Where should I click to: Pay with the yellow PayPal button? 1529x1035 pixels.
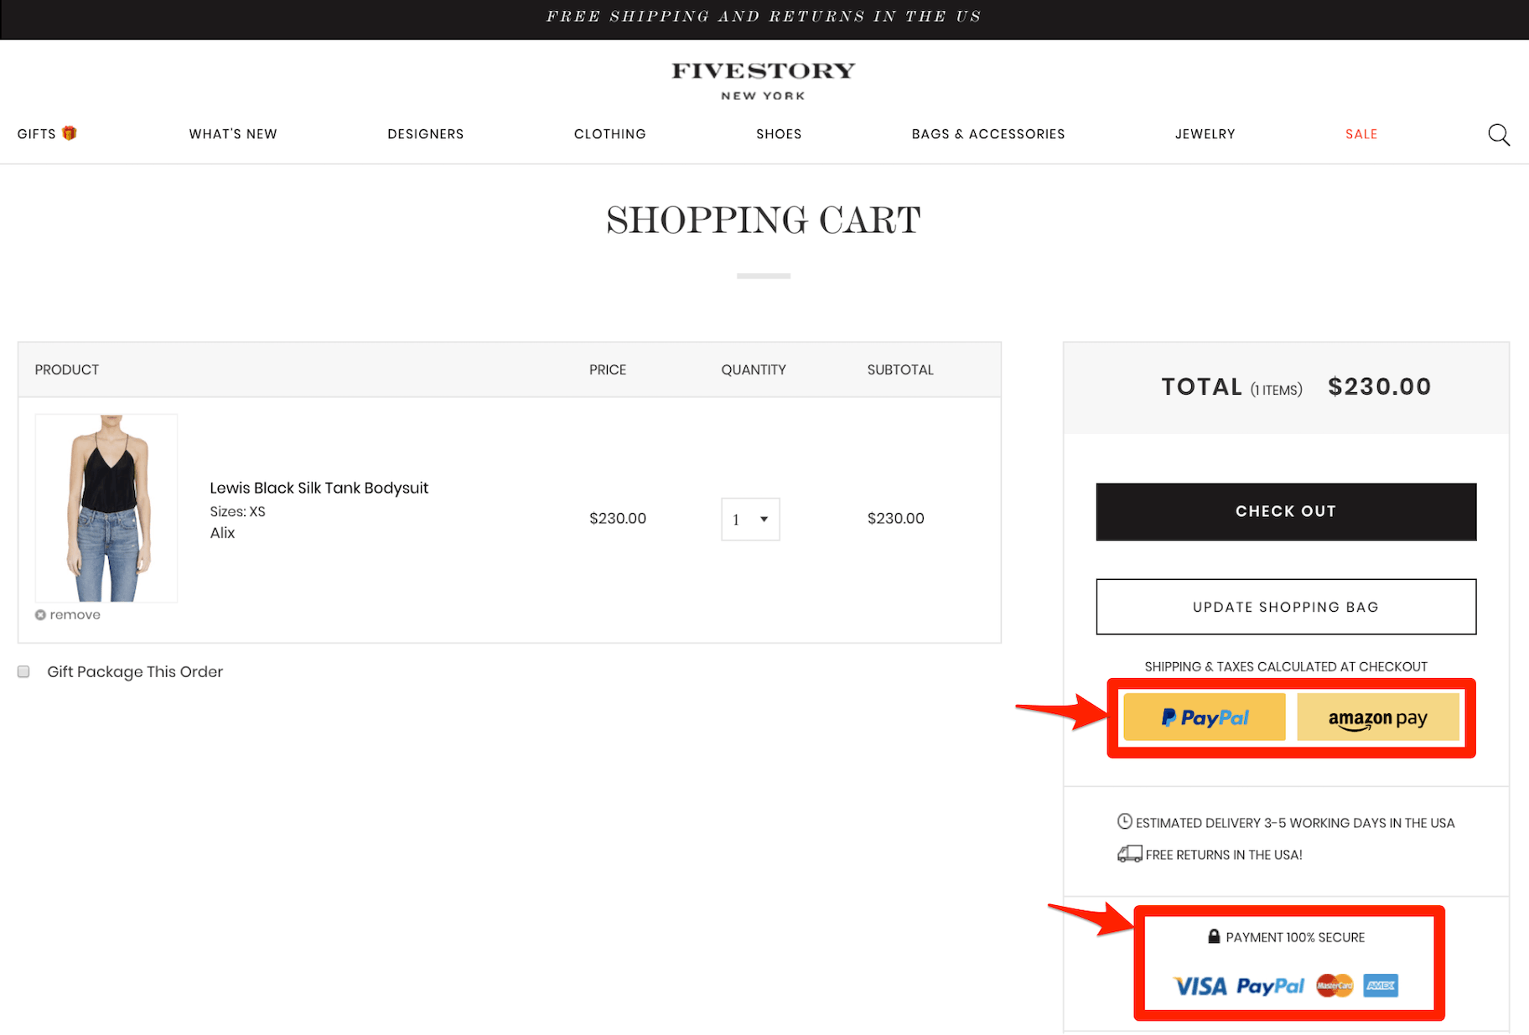[1204, 717]
